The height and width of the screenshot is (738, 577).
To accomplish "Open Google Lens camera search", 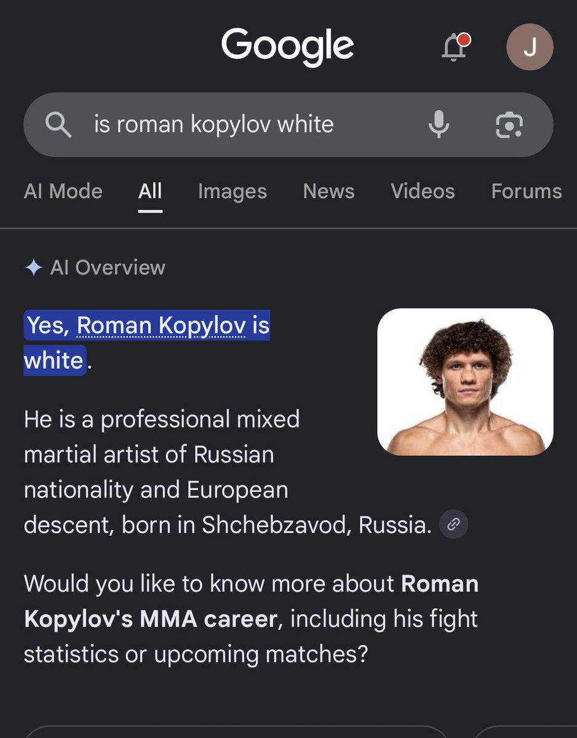I will pos(509,125).
